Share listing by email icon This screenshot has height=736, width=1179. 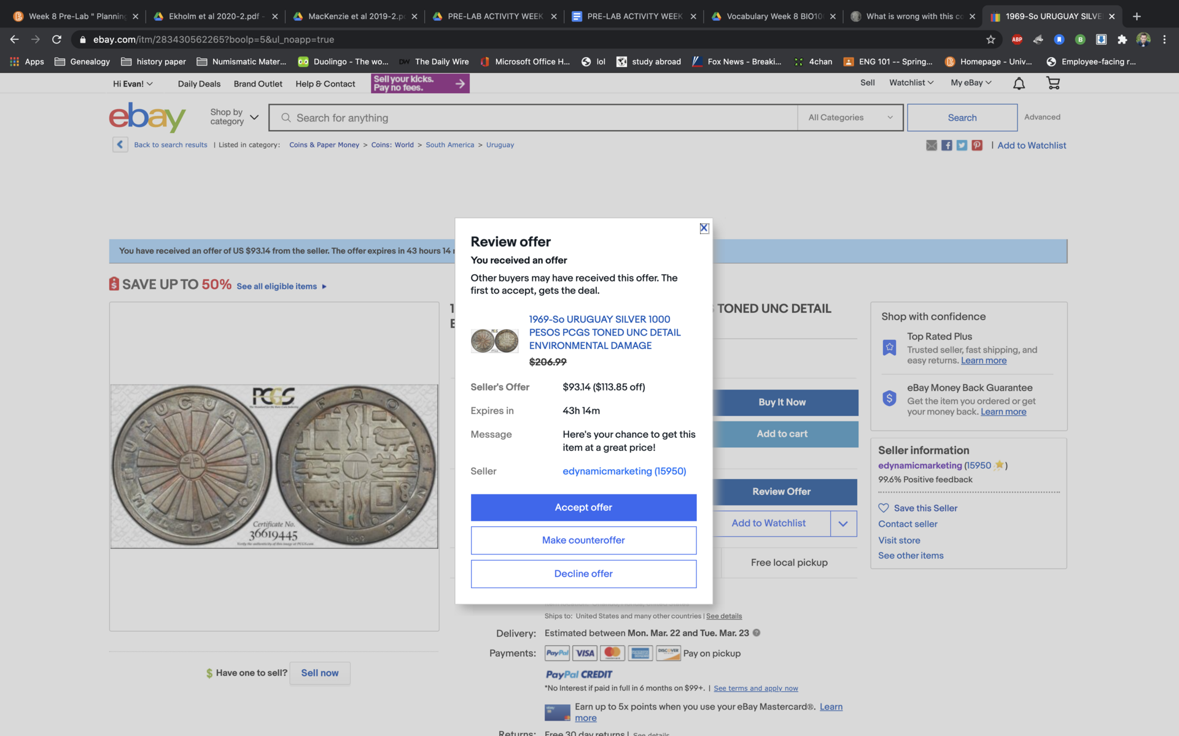932,145
